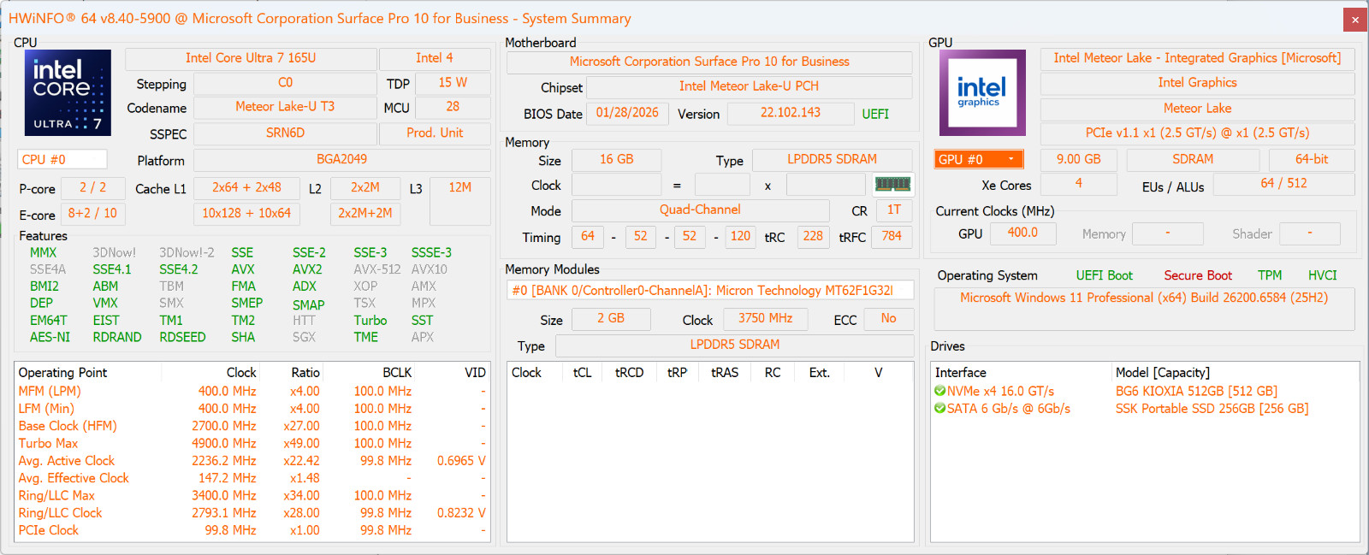Click the tRCD column header
Screen dimensions: 1369x555
point(629,373)
